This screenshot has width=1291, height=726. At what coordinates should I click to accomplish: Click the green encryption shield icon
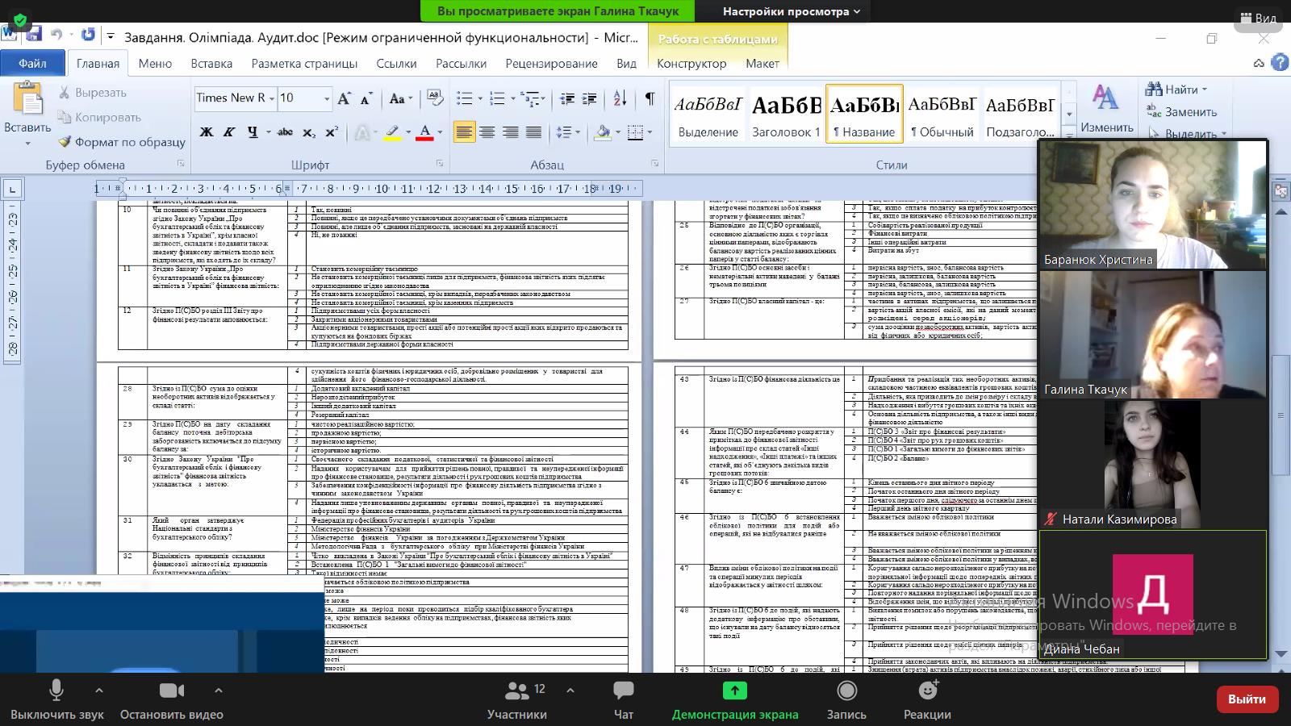[x=20, y=20]
